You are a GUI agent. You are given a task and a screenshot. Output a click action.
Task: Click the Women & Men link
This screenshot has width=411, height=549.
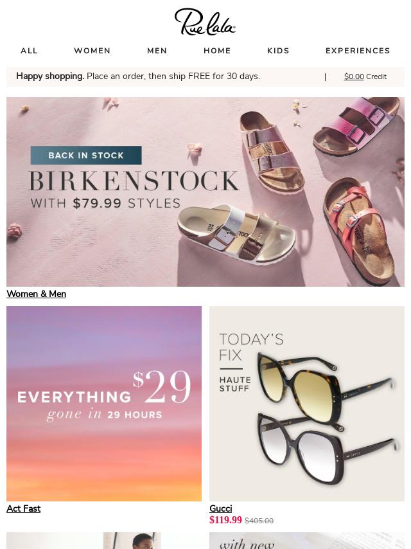pyautogui.click(x=37, y=294)
